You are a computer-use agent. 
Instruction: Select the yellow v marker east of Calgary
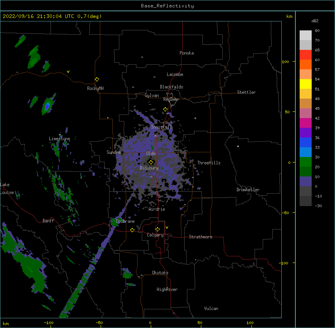[x=167, y=227]
